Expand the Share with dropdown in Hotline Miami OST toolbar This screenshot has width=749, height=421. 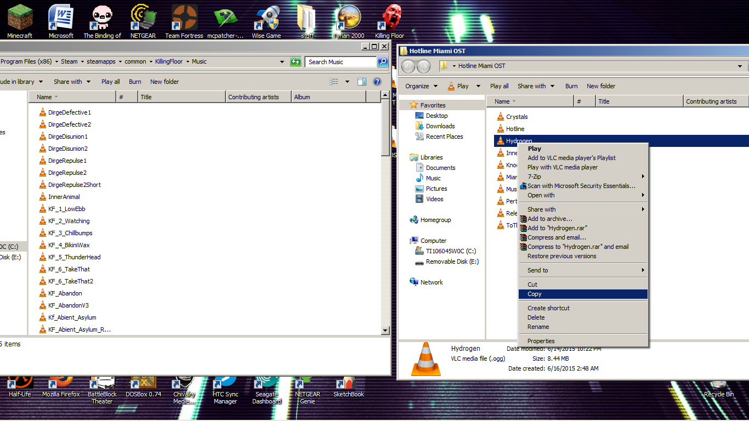536,86
